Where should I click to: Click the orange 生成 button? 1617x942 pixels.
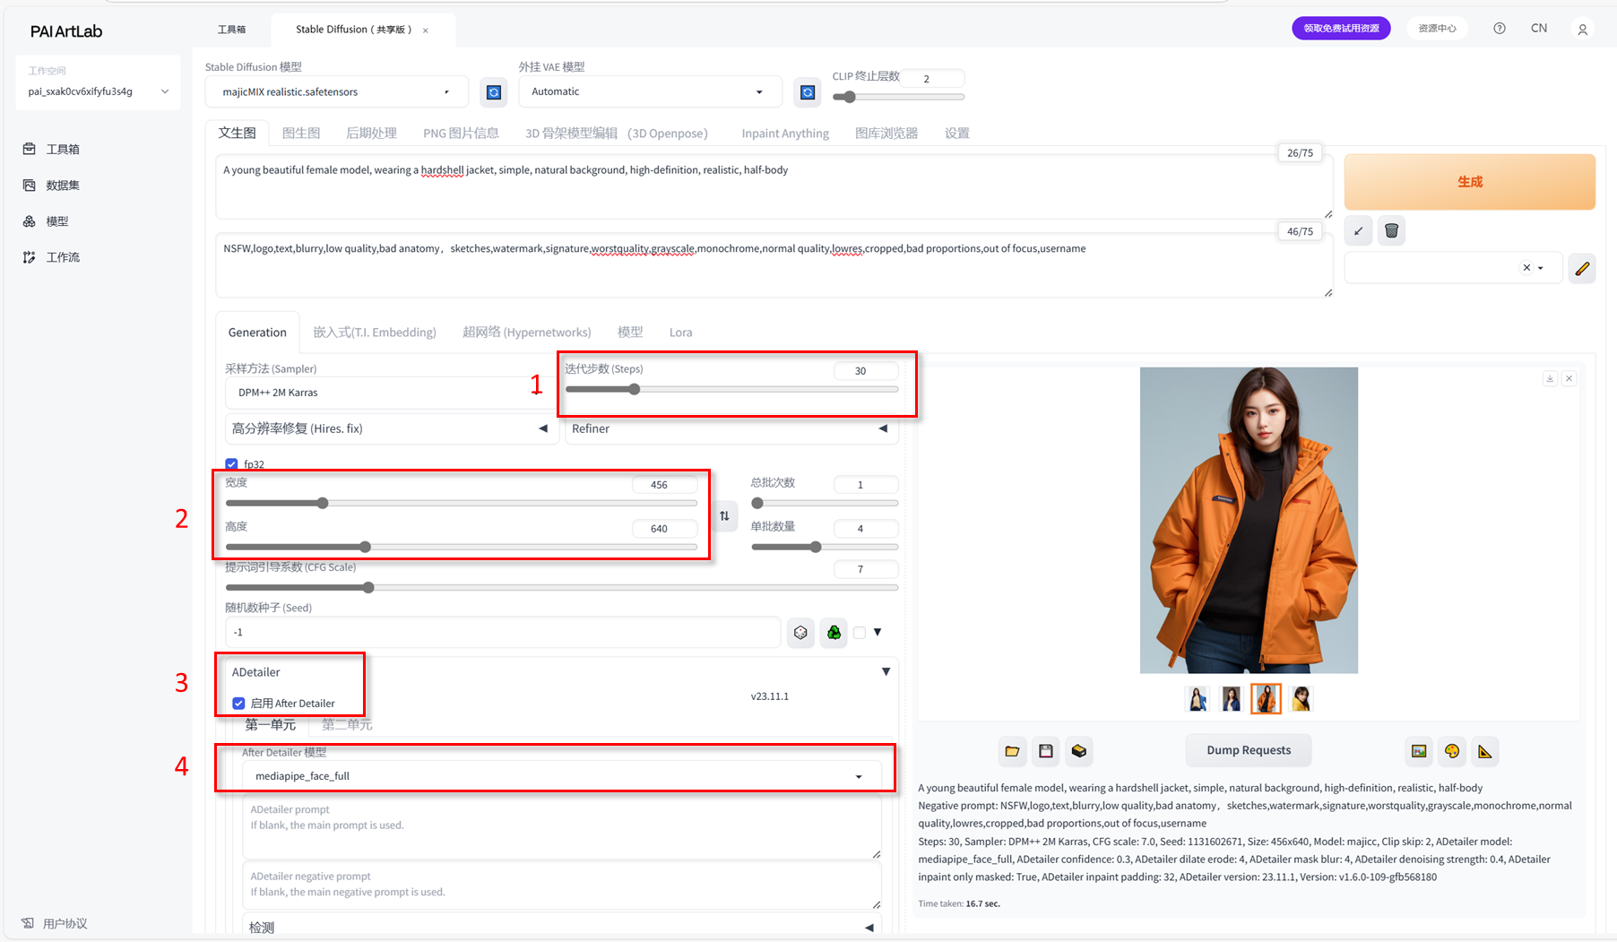1470,182
